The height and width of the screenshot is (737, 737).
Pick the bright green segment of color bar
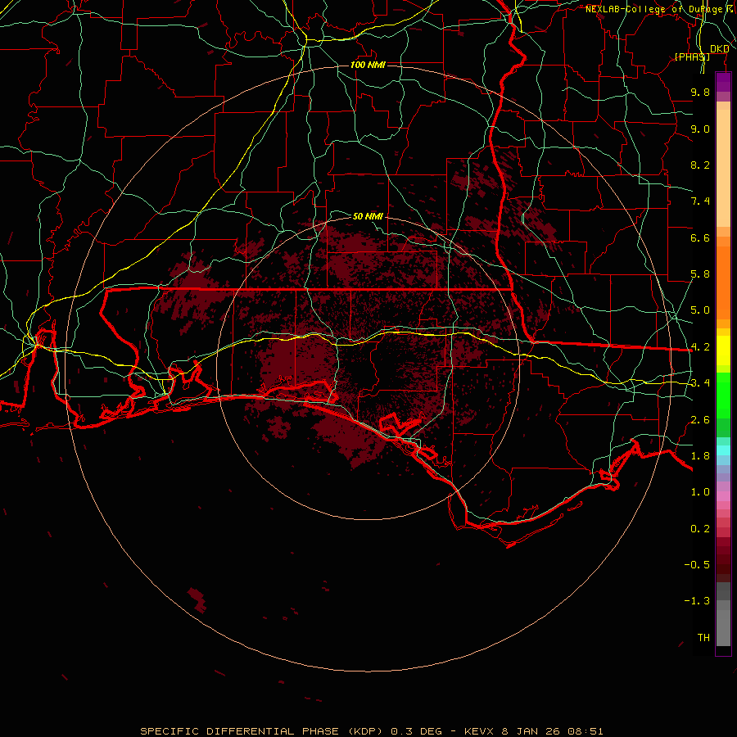coord(723,396)
